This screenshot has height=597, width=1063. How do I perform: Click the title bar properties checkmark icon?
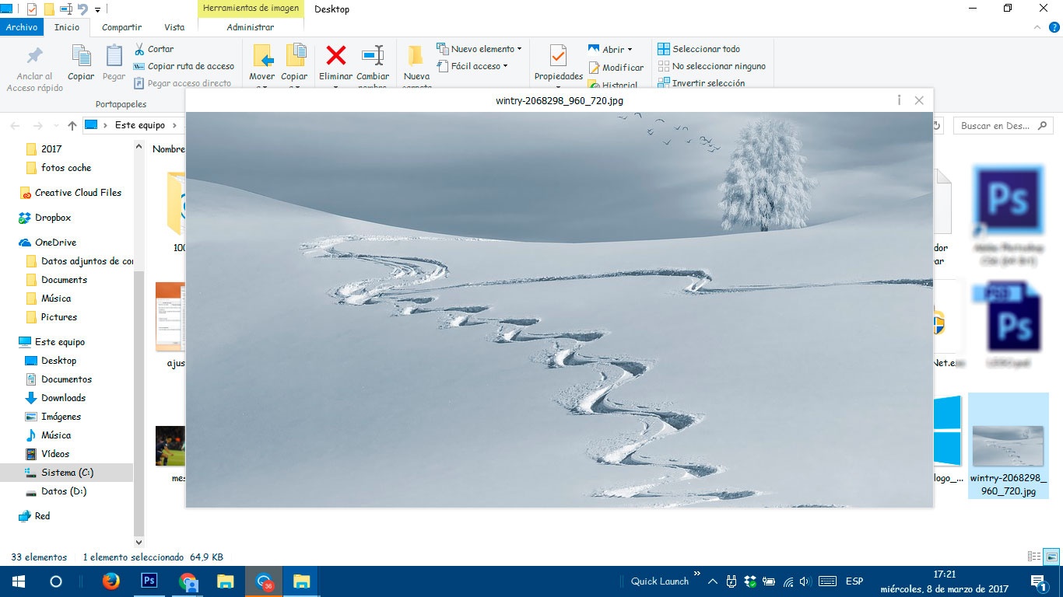32,9
